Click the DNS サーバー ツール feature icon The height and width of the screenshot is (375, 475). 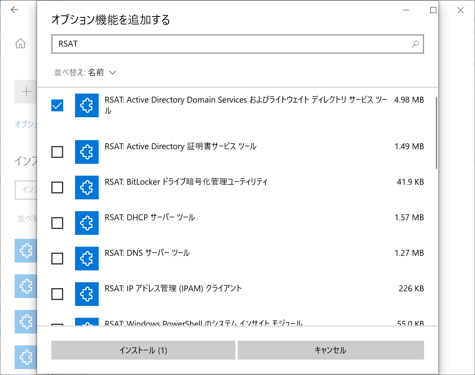point(86,259)
